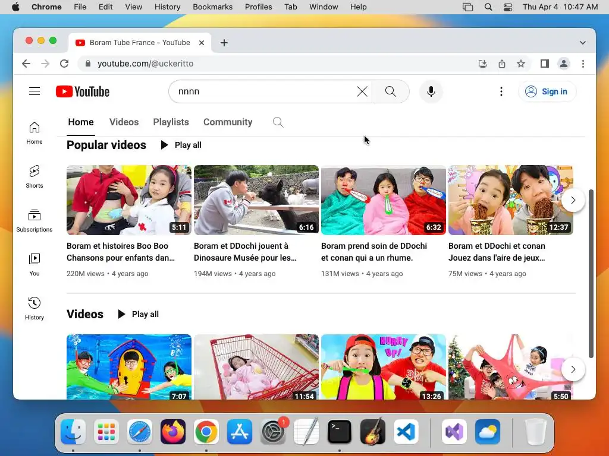Open Chrome profile avatar
Image resolution: width=609 pixels, height=456 pixels.
(564, 64)
